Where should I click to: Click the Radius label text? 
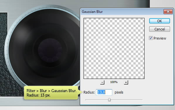pyautogui.click(x=89, y=92)
